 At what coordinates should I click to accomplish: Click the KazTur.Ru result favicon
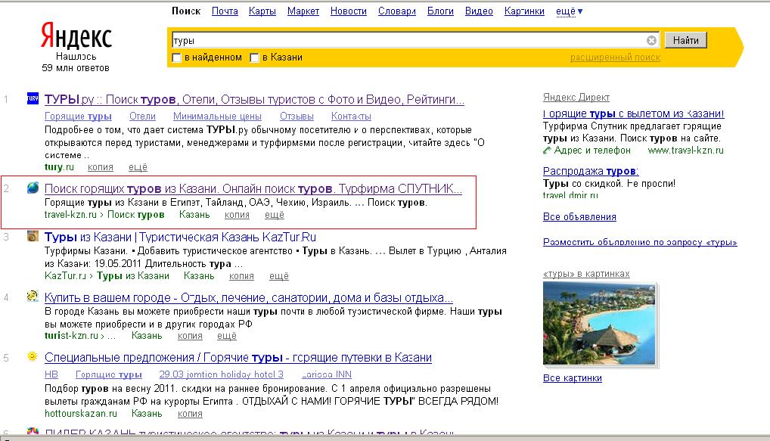[x=31, y=238]
